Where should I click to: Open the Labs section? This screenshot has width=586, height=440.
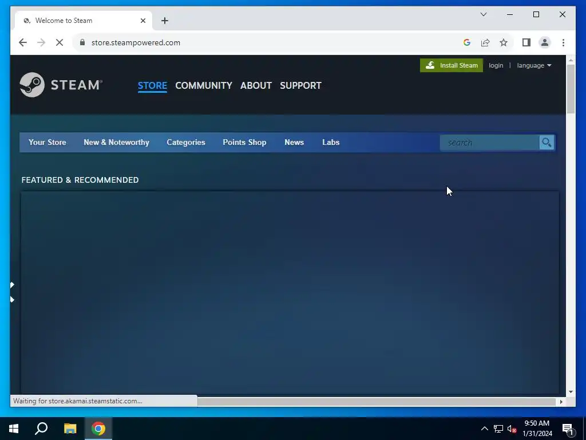331,142
